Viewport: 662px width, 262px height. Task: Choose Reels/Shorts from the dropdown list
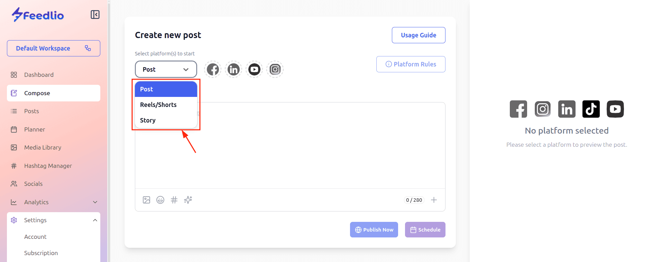[x=158, y=105]
